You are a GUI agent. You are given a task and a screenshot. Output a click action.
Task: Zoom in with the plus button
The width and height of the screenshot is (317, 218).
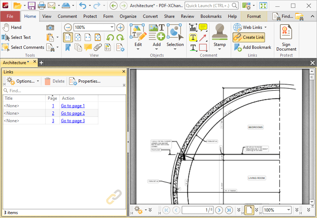coord(120,27)
